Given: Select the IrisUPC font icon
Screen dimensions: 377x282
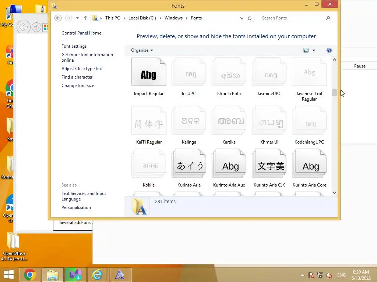Looking at the screenshot, I should (189, 72).
